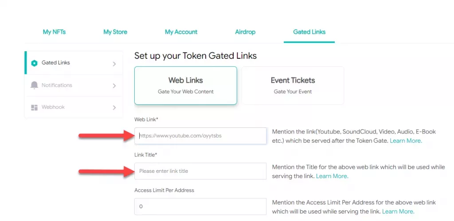
Task: Open the My Store tab
Action: [115, 32]
